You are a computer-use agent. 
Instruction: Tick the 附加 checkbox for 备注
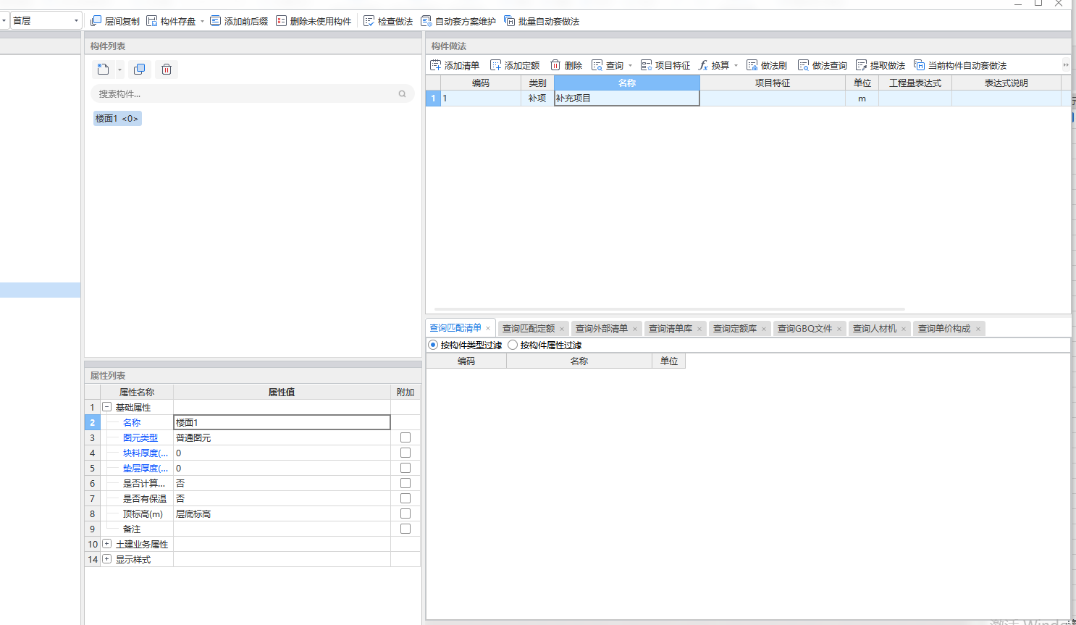(405, 529)
